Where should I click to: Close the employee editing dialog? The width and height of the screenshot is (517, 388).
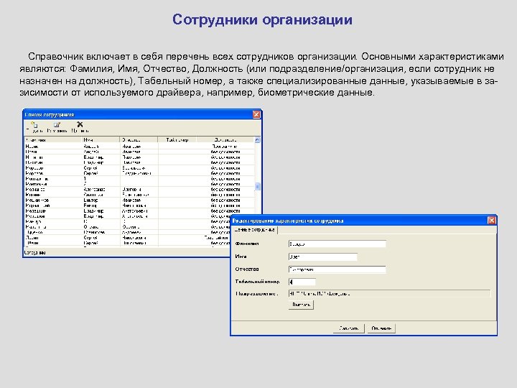pos(491,221)
